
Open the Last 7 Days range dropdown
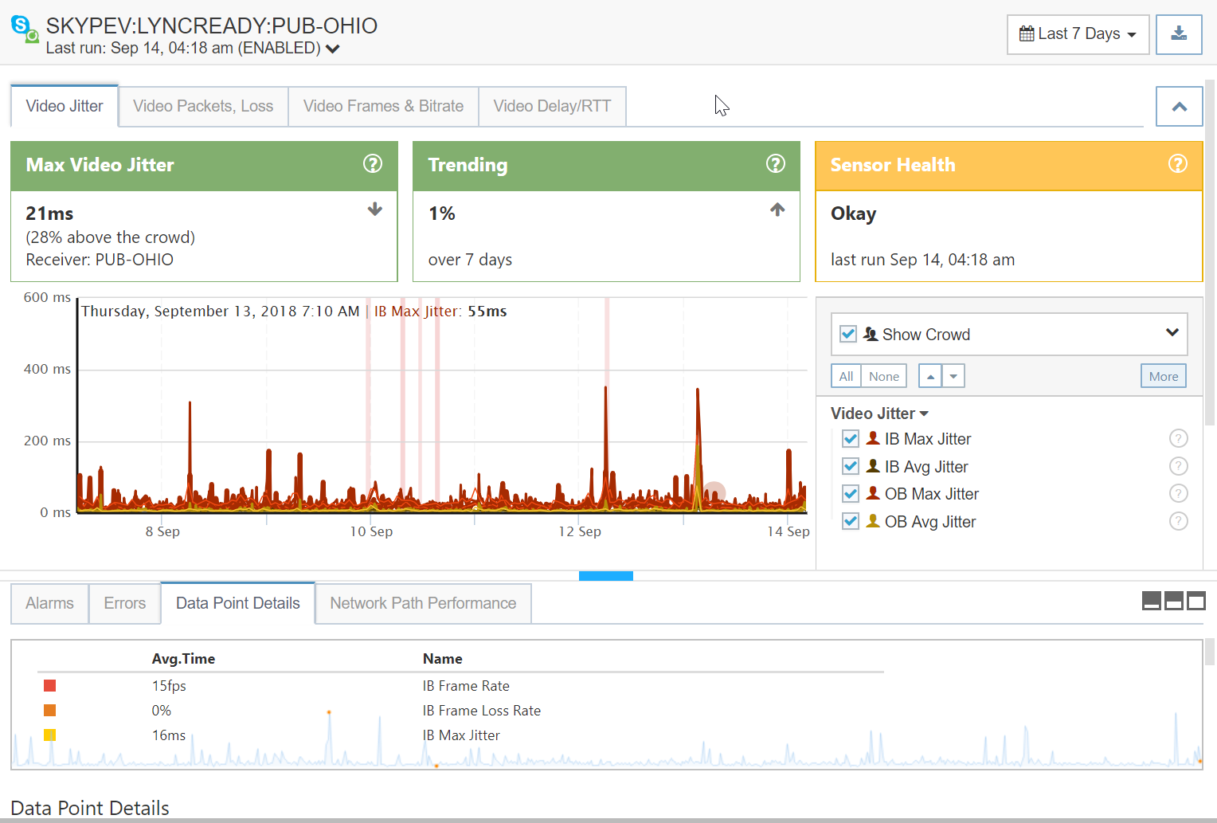click(1078, 34)
